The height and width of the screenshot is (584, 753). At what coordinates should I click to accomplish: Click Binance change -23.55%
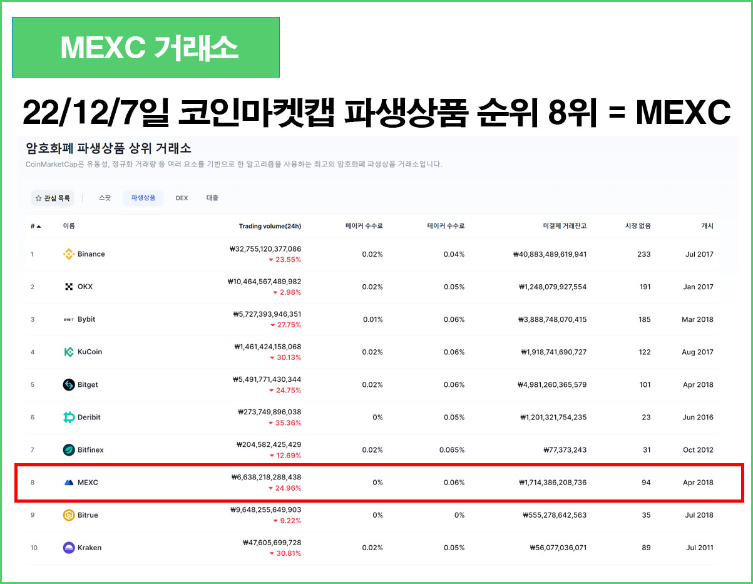[284, 260]
